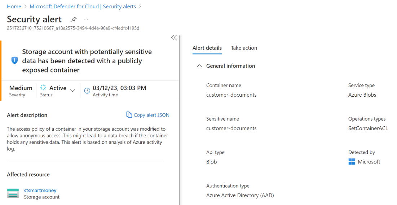This screenshot has width=397, height=205.
Task: Click the storage account resource icon
Action: (13, 193)
